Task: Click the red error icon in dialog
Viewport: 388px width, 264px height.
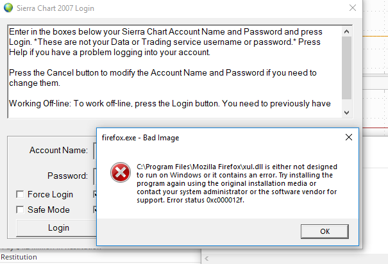Action: click(119, 174)
